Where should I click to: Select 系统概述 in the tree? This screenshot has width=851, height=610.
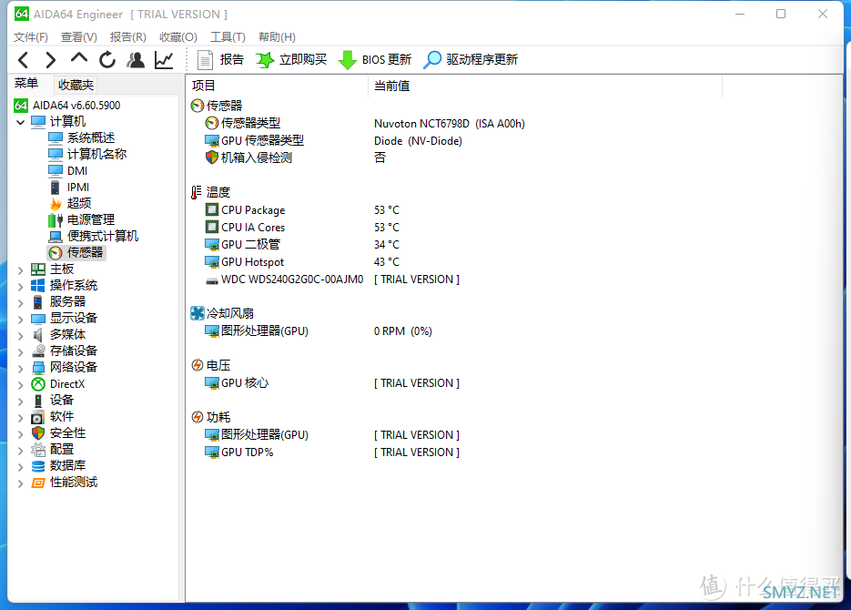[91, 137]
